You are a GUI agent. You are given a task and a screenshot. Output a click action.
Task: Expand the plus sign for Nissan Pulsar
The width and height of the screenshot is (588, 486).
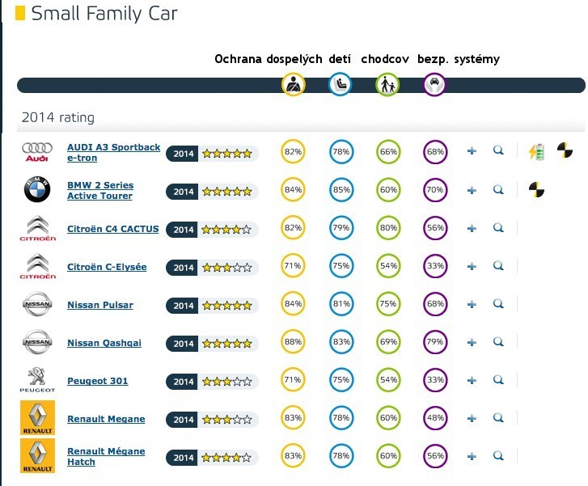point(472,305)
